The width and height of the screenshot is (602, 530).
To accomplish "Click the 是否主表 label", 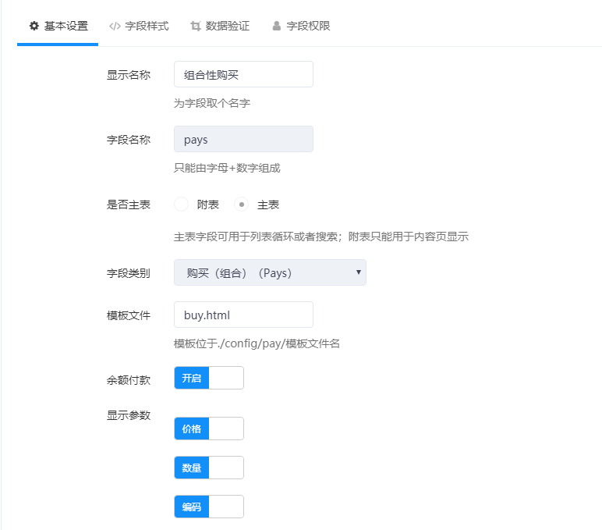I will (128, 205).
